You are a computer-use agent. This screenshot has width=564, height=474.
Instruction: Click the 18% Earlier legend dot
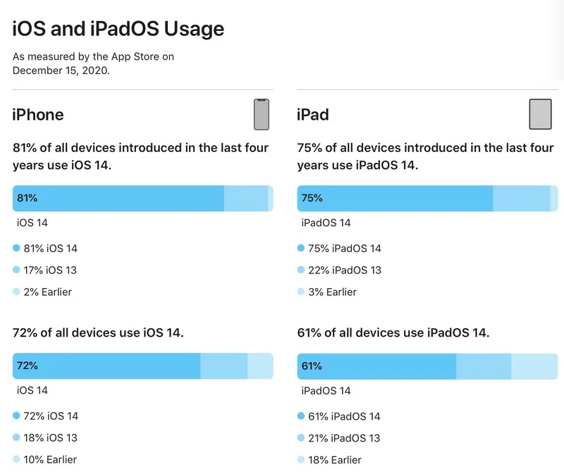pyautogui.click(x=301, y=460)
